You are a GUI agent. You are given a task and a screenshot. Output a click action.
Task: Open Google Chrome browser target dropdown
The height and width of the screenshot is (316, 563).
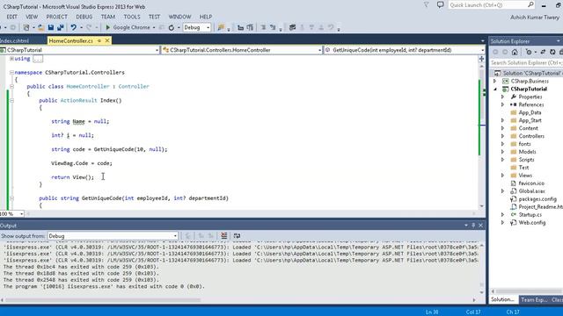(x=154, y=27)
